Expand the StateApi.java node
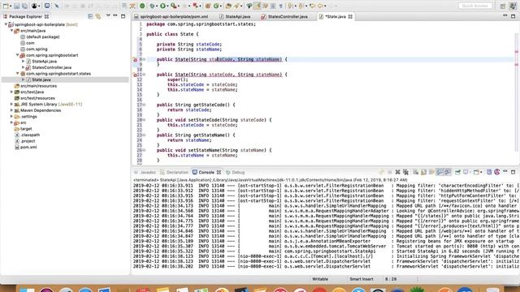 [24, 62]
